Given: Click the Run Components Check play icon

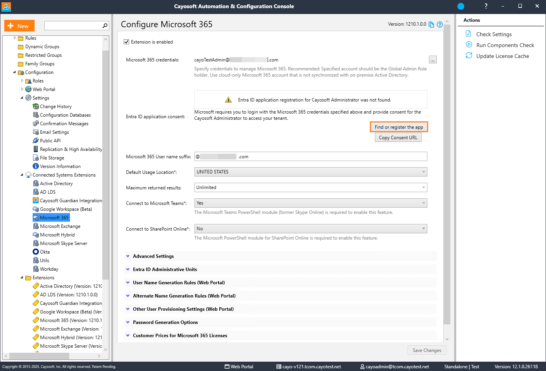Looking at the screenshot, I should [469, 45].
